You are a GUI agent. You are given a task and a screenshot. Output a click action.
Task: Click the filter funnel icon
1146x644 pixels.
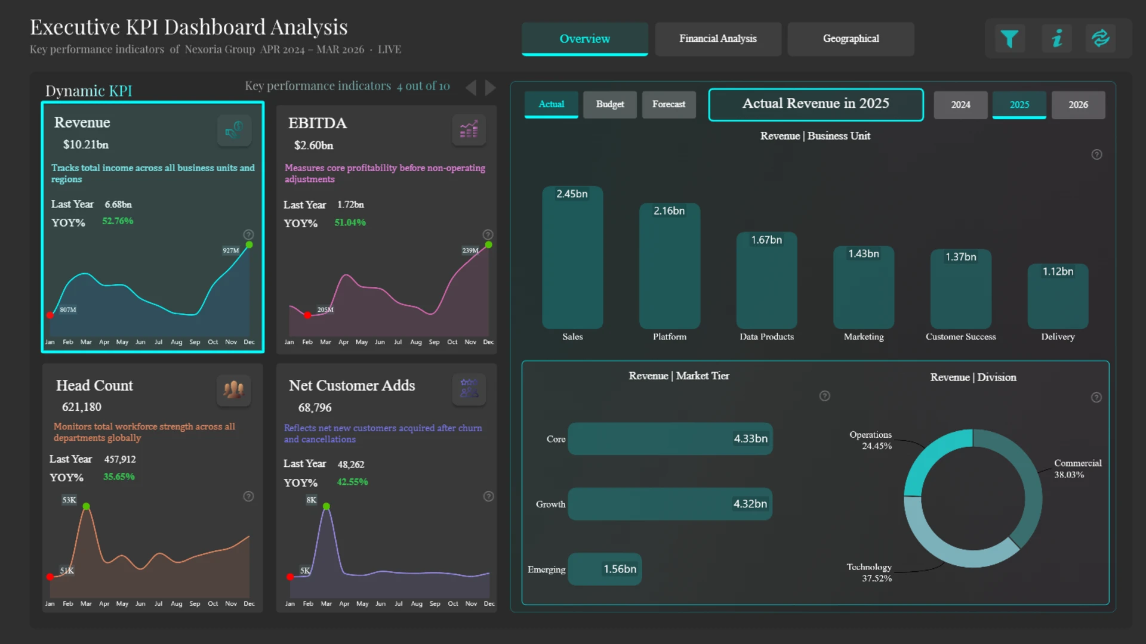(x=1009, y=39)
